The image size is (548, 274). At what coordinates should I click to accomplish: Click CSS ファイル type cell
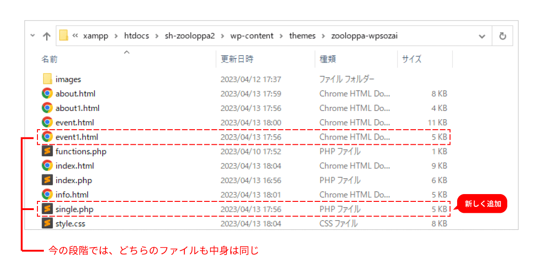coord(338,224)
